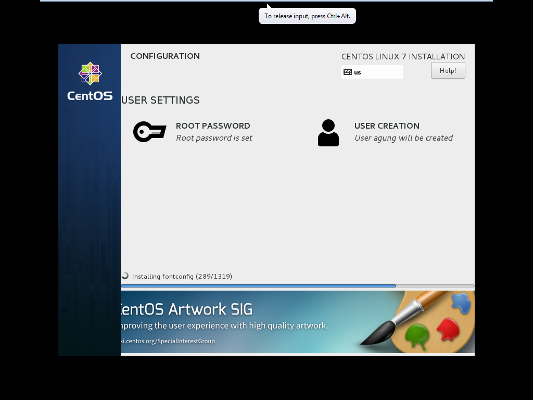The image size is (533, 400).
Task: Click the paintbrush and palette artwork
Action: click(x=417, y=322)
